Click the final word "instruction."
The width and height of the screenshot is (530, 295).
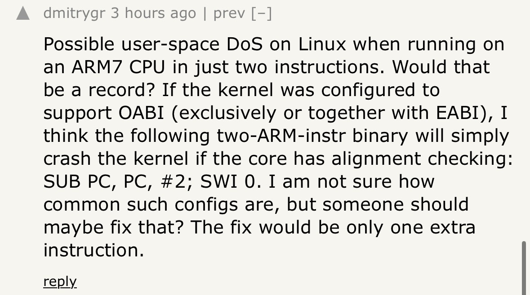(x=94, y=251)
